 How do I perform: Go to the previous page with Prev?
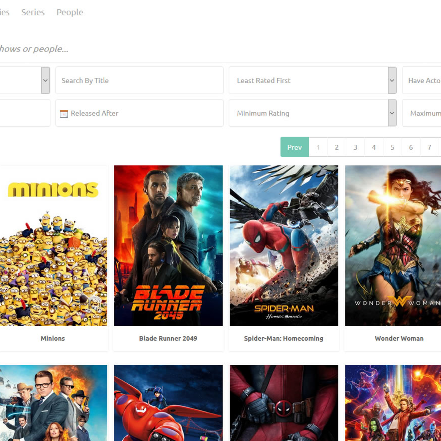(x=295, y=147)
